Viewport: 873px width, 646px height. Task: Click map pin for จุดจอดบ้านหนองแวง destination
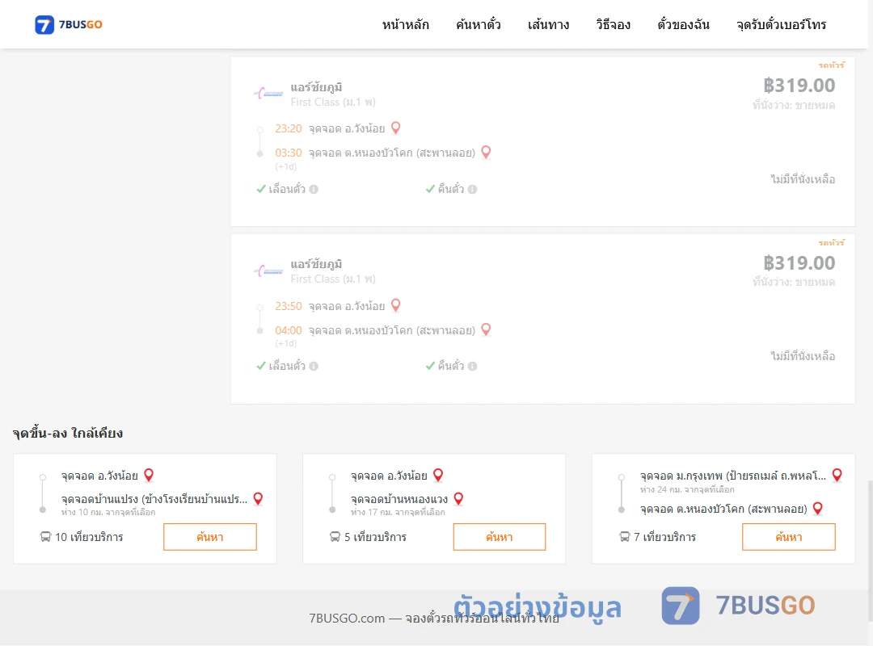[x=458, y=498]
